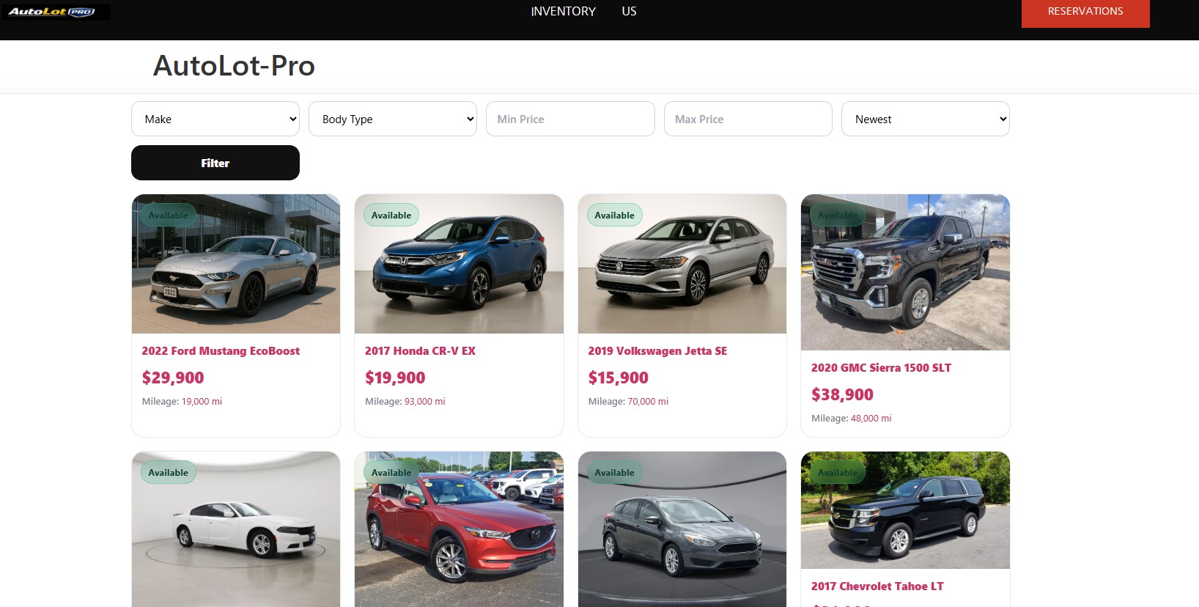Open 2022 Ford Mustang EcoBoost listing title
The height and width of the screenshot is (607, 1199).
tap(221, 351)
